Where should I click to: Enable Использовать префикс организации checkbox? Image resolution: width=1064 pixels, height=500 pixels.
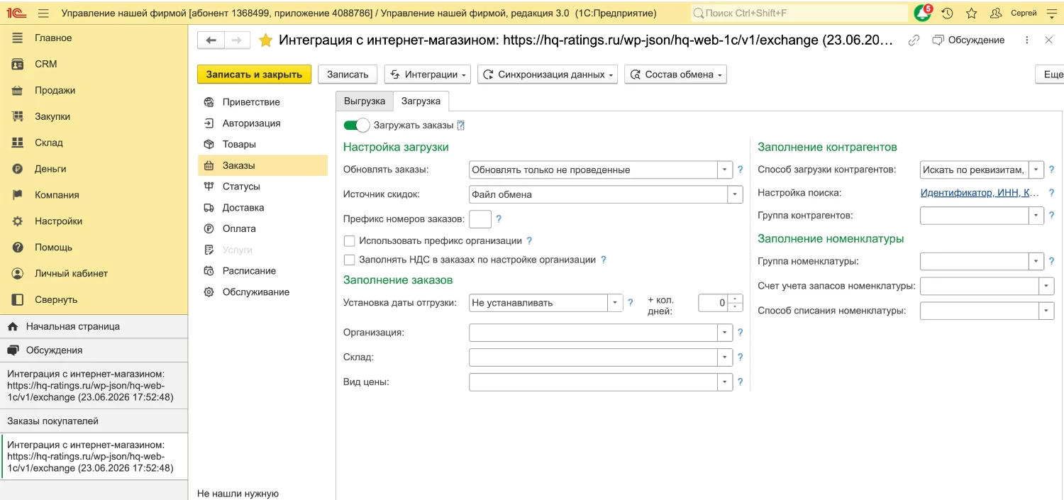[349, 241]
